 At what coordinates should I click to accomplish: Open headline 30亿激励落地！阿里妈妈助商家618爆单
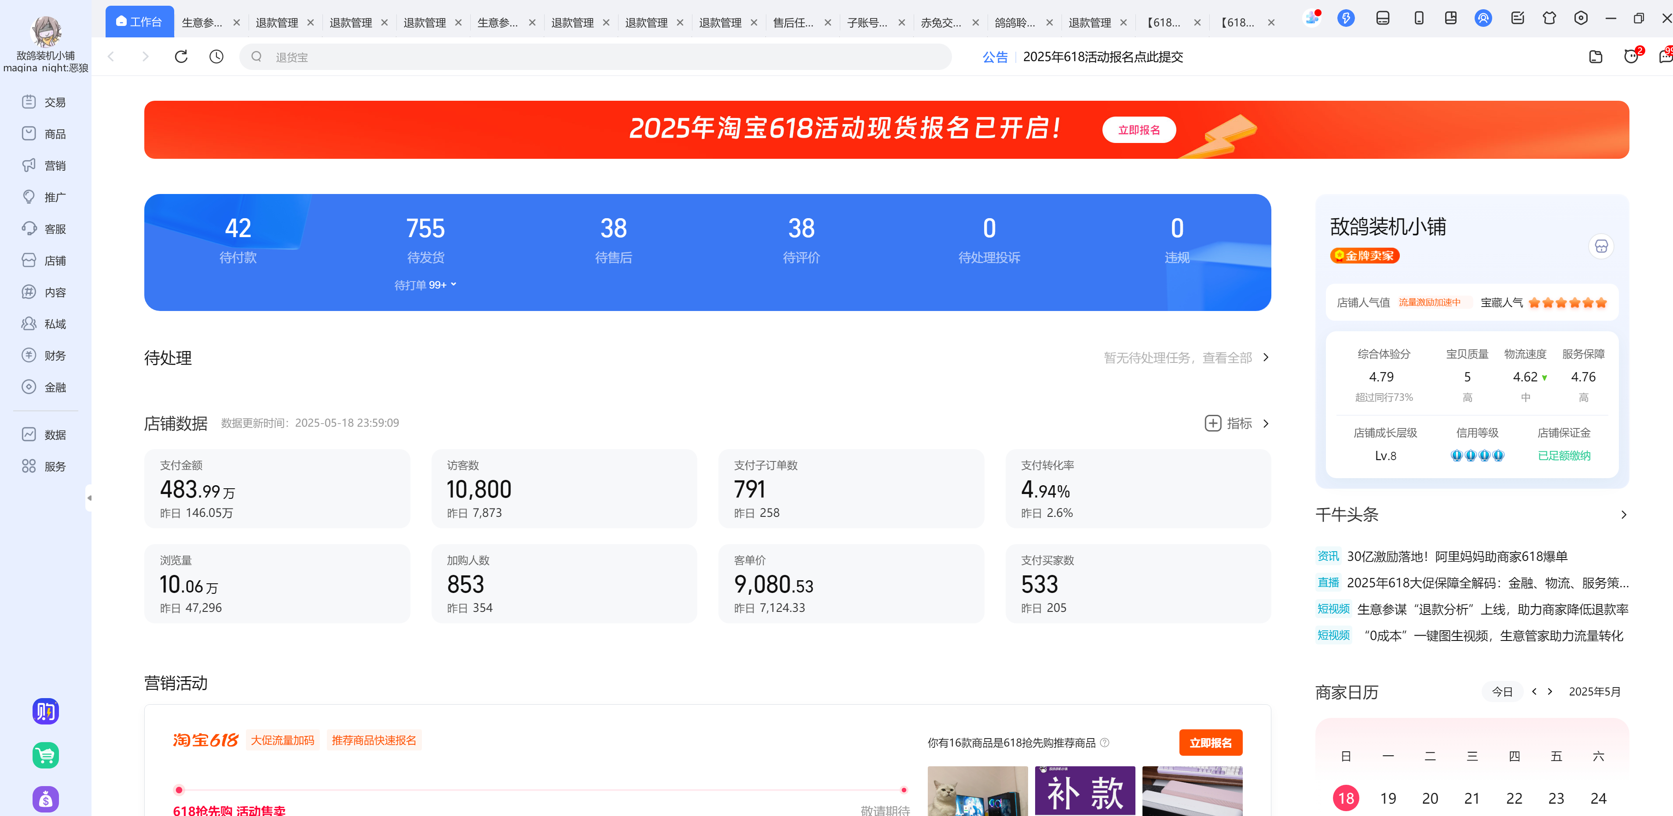click(x=1457, y=556)
